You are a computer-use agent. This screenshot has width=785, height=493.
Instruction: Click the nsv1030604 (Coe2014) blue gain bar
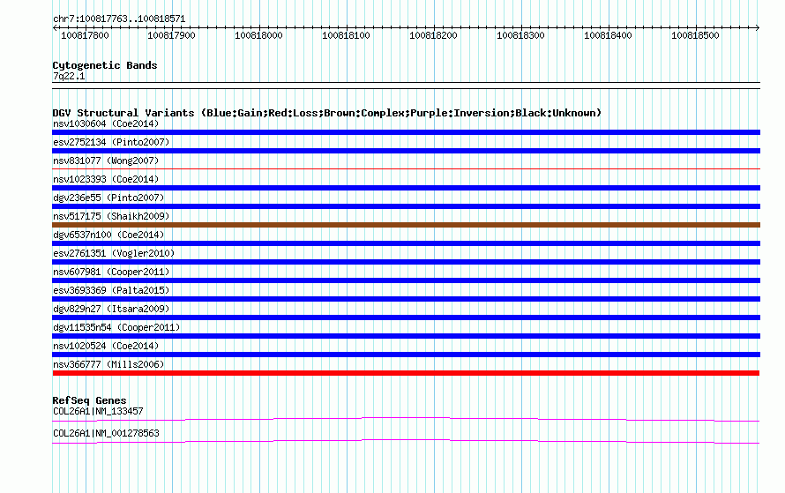coord(406,132)
